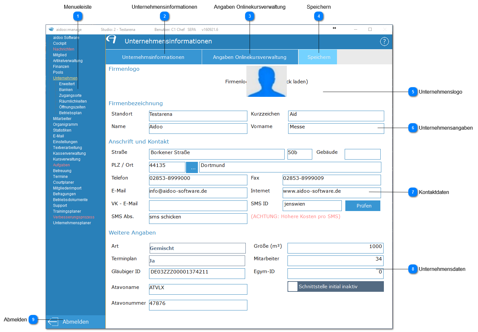Open Organigramm in sidebar menu

coord(66,124)
